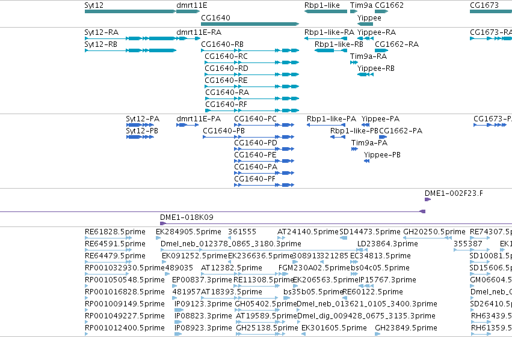Screen dimensions: 512x337
Task: Select the Yippee-RB transcript
Action: pos(365,74)
